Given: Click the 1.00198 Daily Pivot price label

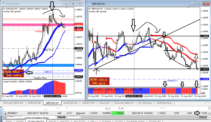Looking at the screenshot, I should (79, 48).
